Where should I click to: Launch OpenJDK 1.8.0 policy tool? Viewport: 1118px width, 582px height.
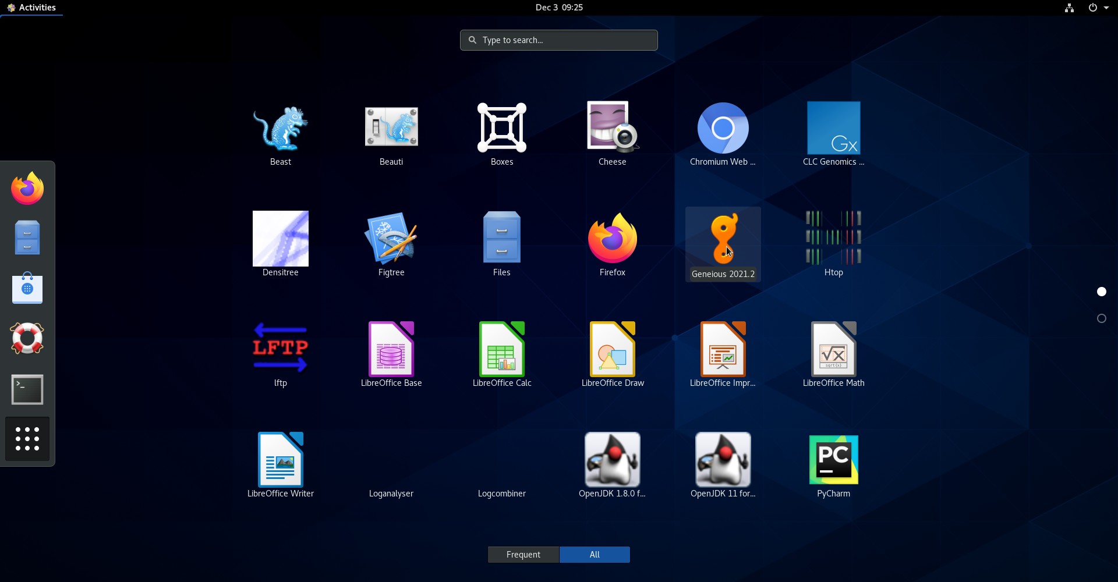(612, 466)
